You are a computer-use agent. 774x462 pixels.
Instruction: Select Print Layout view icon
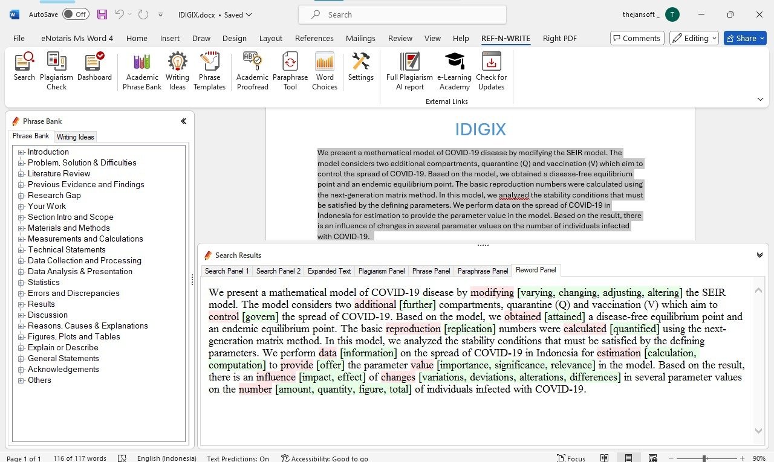pyautogui.click(x=628, y=458)
